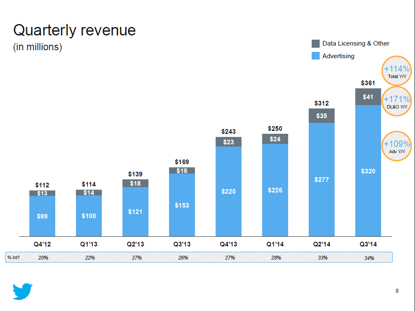Screen dimensions: 415x311
Task: Click the $99 advertising bar for Q4'12
Action: (42, 216)
